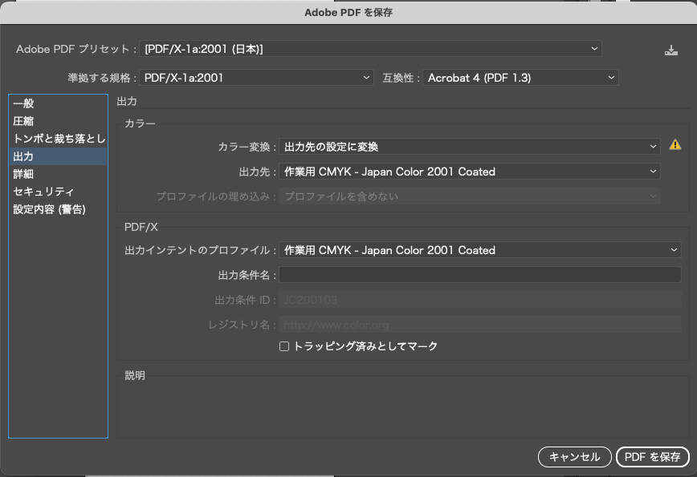Click the キャンセル button

pyautogui.click(x=574, y=457)
